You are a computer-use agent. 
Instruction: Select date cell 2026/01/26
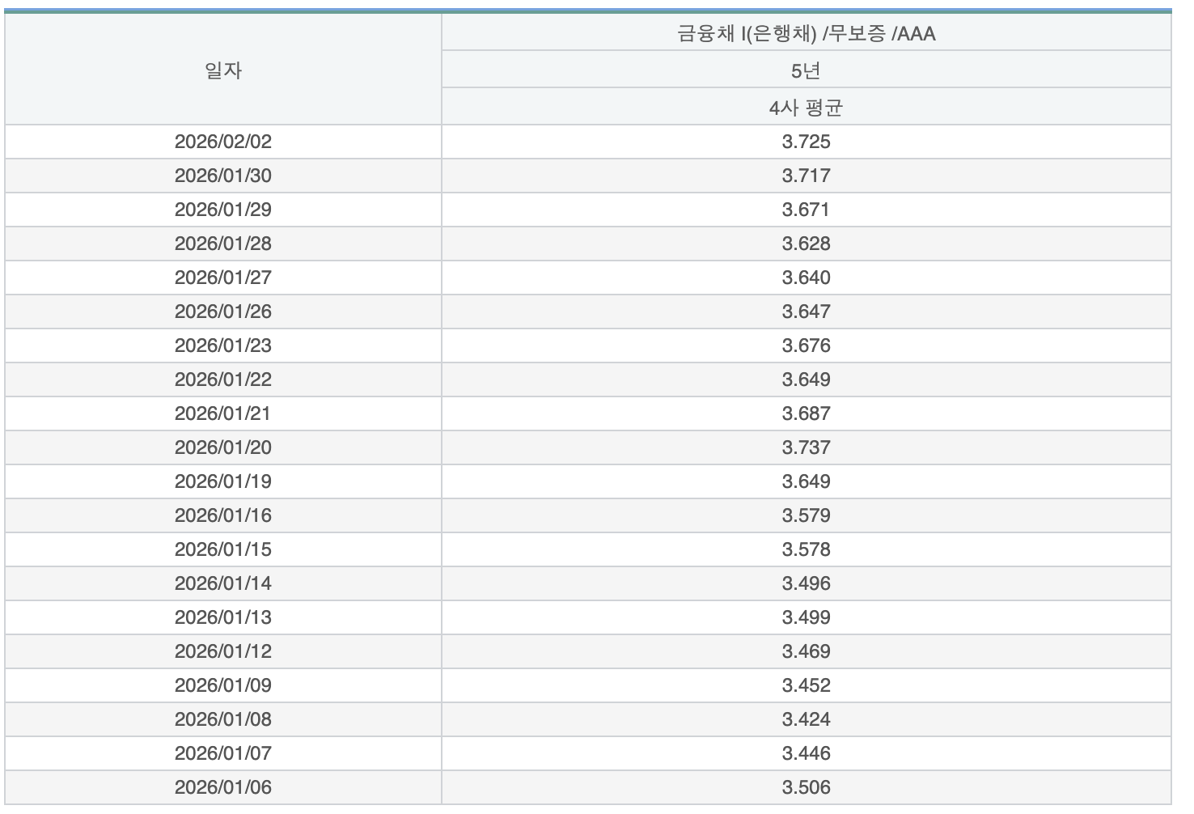tap(223, 312)
